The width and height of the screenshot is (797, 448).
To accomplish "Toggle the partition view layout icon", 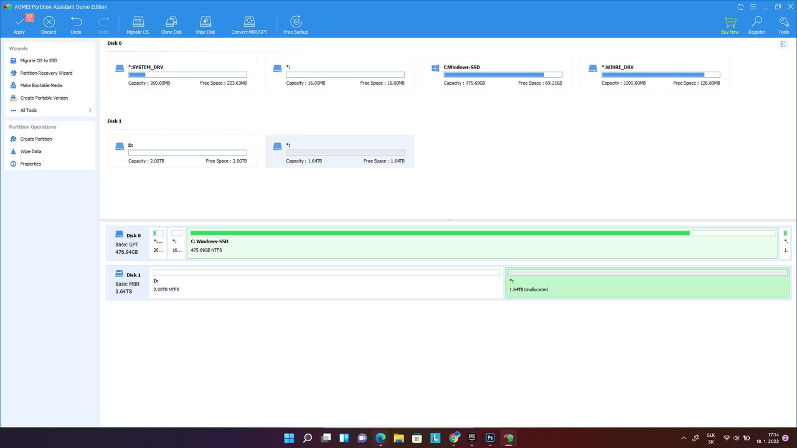I will (x=783, y=44).
